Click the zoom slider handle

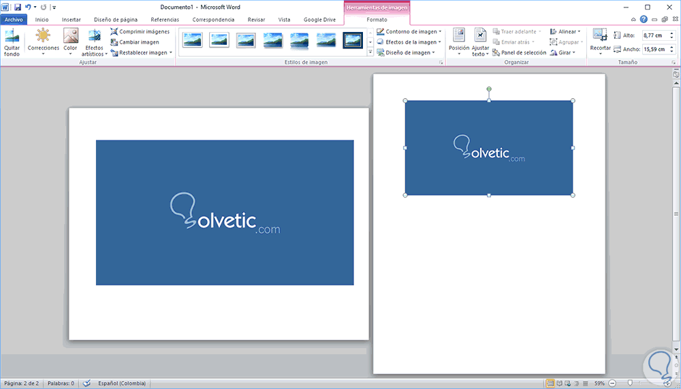coord(630,384)
